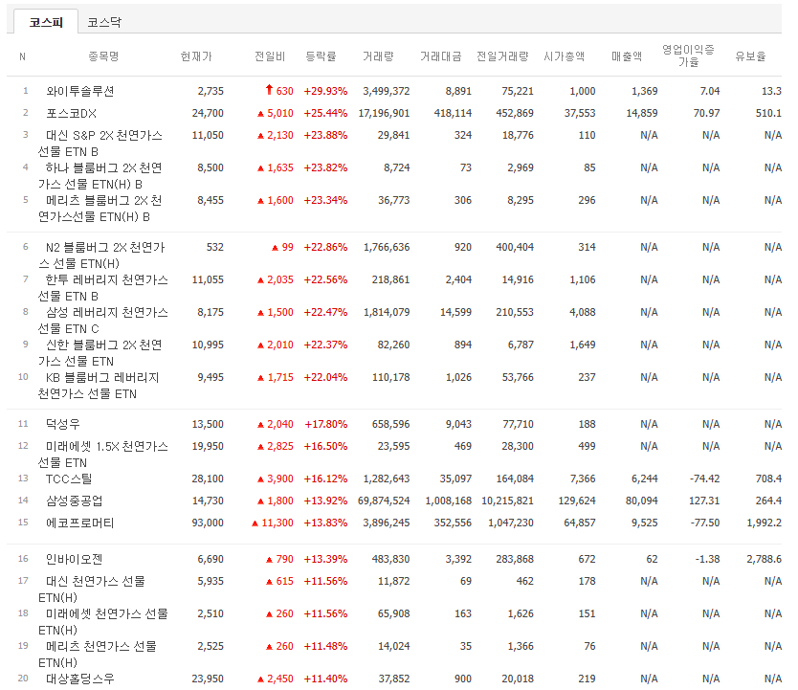Click the 현재가 column header

pos(196,56)
